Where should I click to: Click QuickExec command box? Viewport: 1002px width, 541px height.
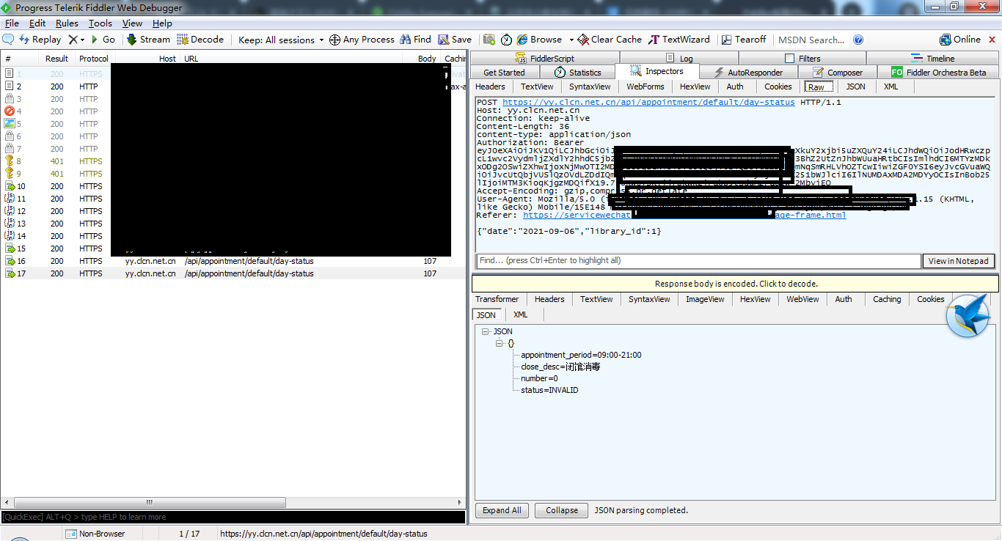[x=233, y=517]
